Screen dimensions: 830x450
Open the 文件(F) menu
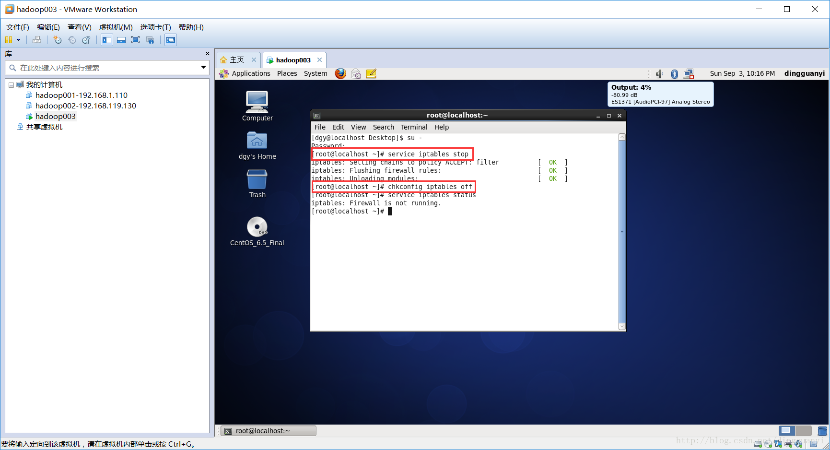point(18,27)
